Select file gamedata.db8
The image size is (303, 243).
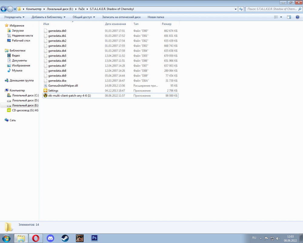pyautogui.click(x=57, y=70)
